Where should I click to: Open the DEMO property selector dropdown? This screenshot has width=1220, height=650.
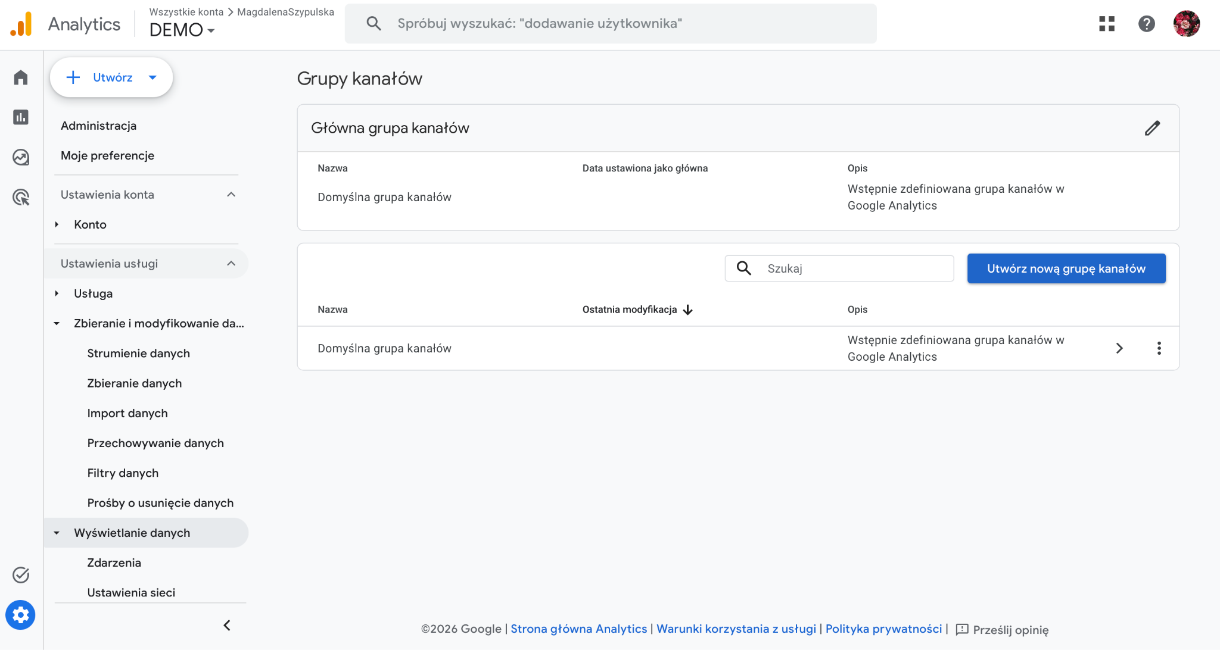(182, 30)
